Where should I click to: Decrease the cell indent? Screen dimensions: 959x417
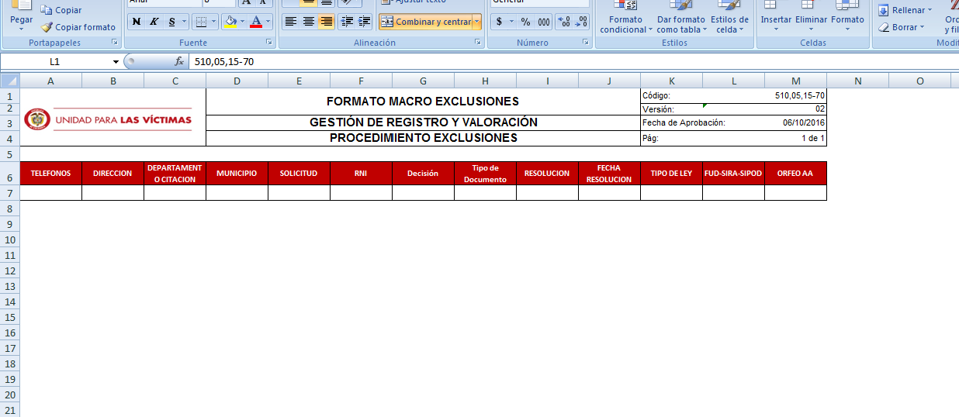[347, 22]
